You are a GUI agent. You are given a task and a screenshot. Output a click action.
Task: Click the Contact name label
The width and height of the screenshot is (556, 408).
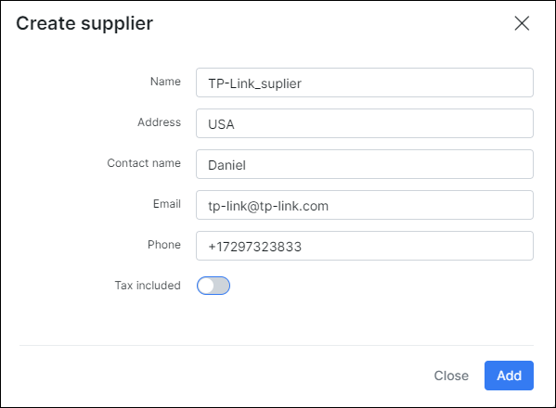pos(144,163)
